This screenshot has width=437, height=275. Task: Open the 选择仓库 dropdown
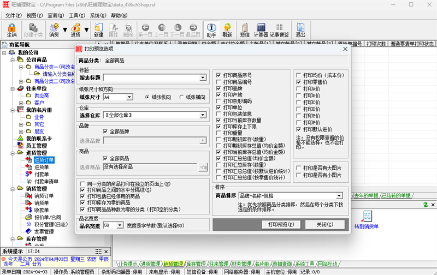pos(203,115)
